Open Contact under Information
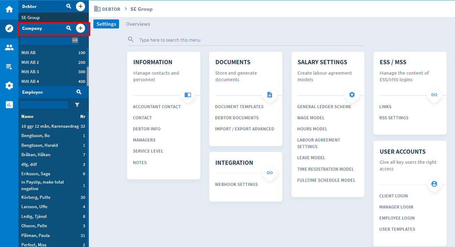Screen dimensions: 455x247 click(142, 118)
